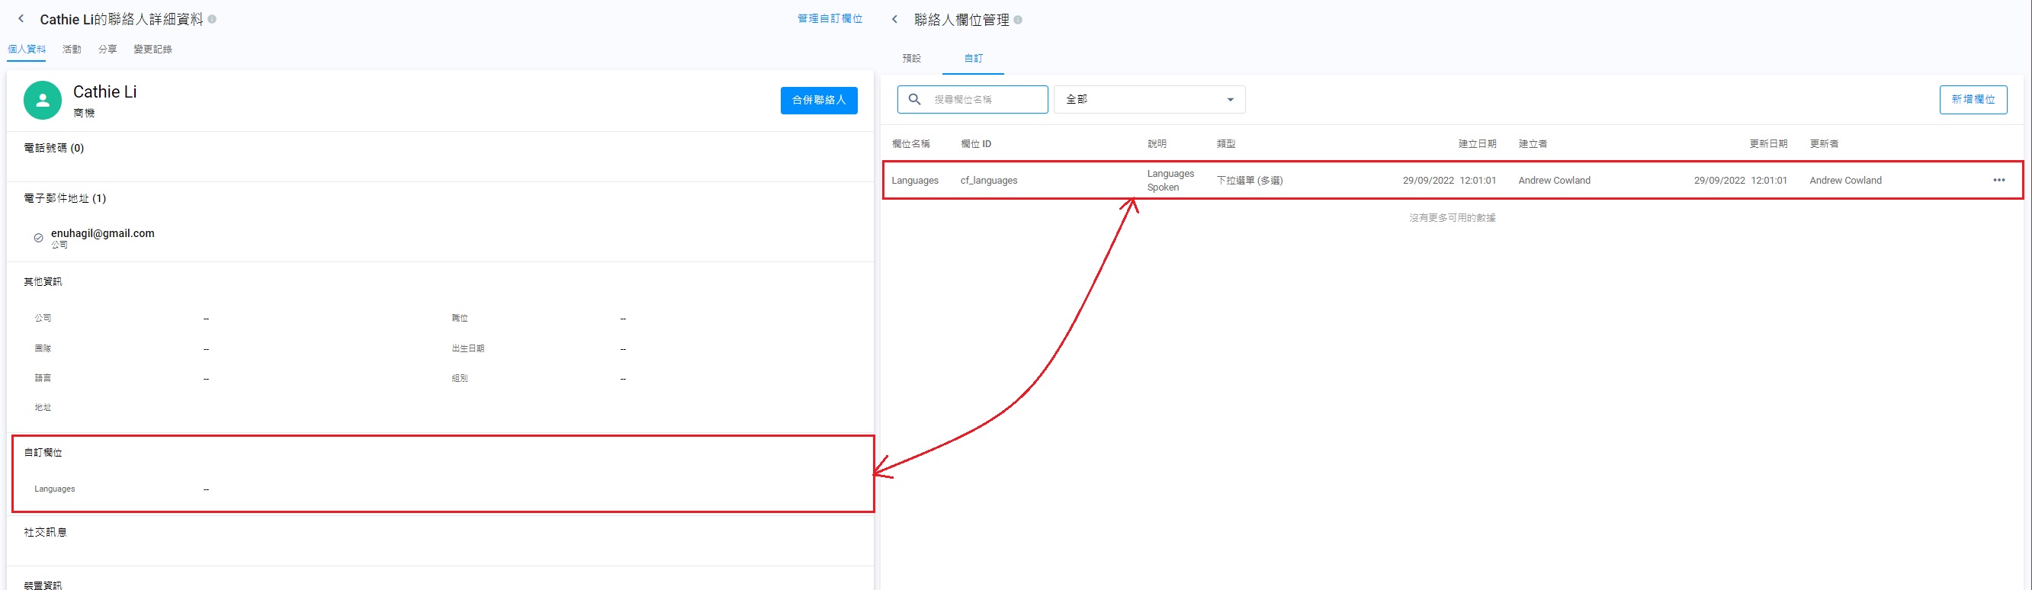Go back from Cathie Li contact details
This screenshot has width=2032, height=590.
point(21,19)
